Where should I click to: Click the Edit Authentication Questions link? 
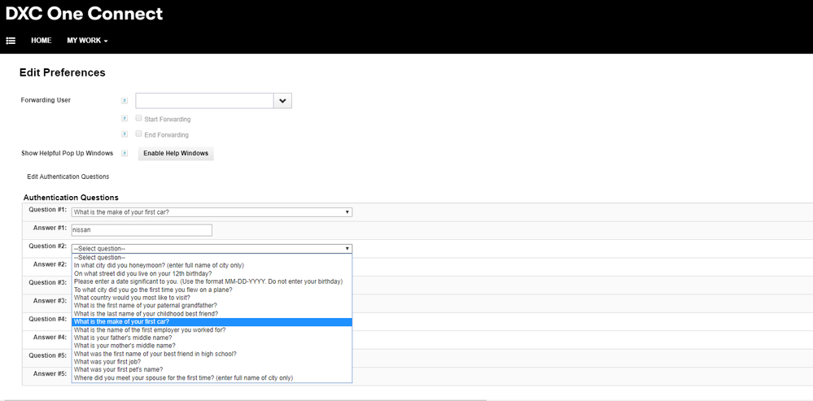pos(68,177)
